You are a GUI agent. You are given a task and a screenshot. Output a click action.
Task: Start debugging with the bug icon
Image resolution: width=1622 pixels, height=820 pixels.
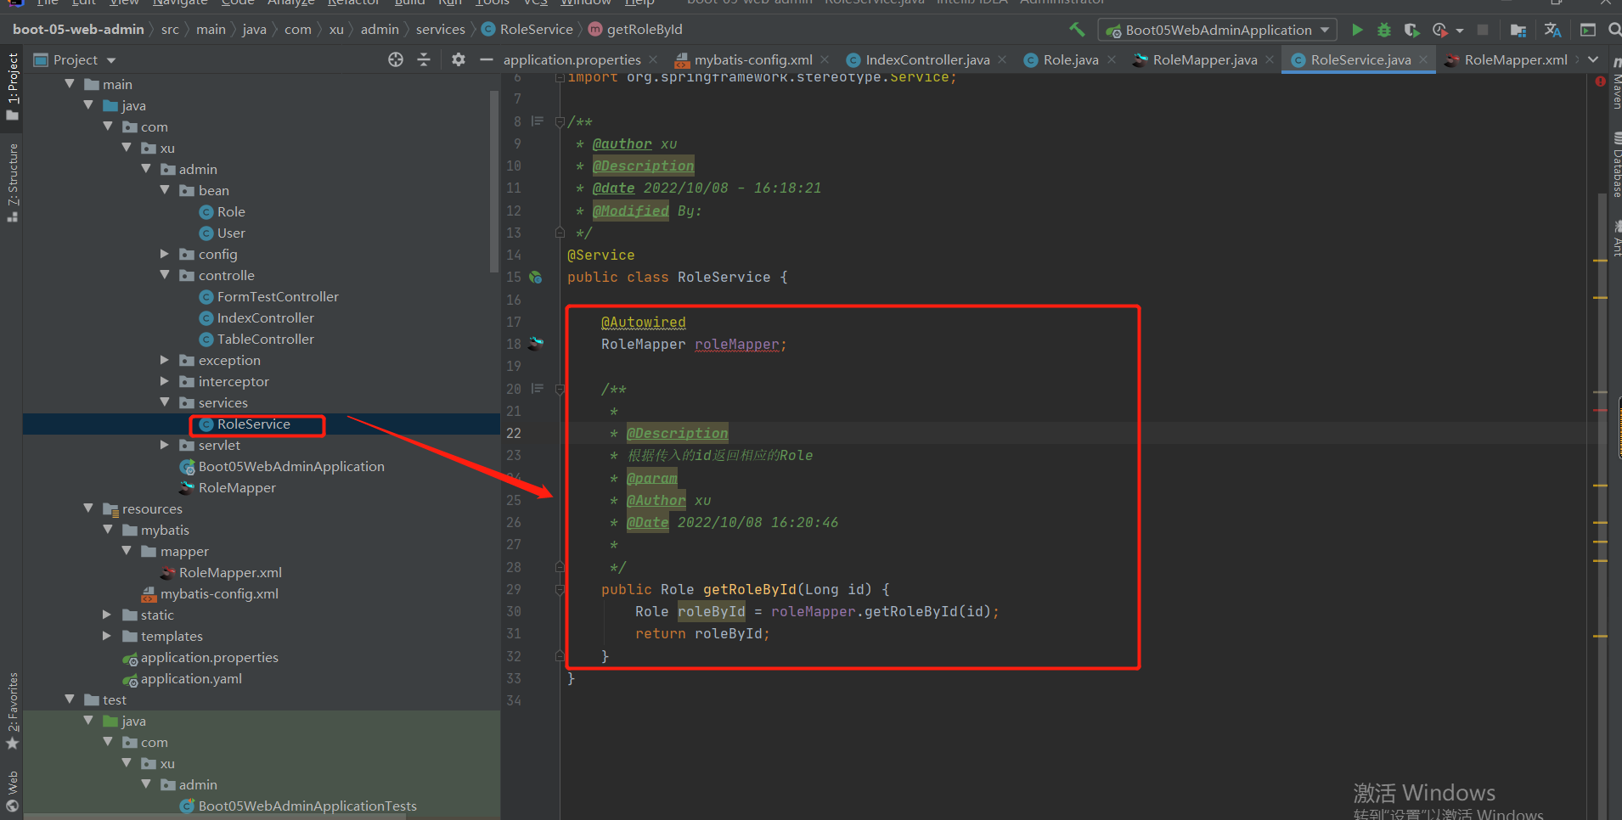coord(1384,30)
